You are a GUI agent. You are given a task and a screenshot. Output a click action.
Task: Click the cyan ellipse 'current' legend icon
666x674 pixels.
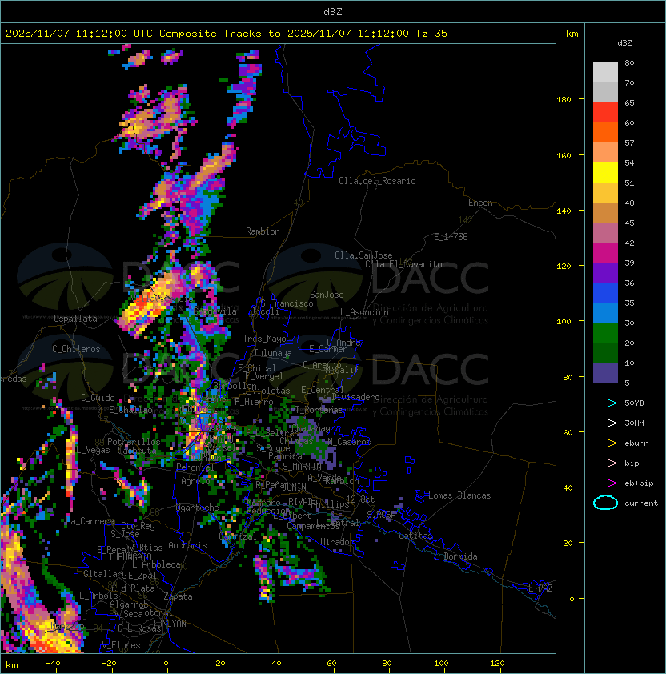pos(605,503)
